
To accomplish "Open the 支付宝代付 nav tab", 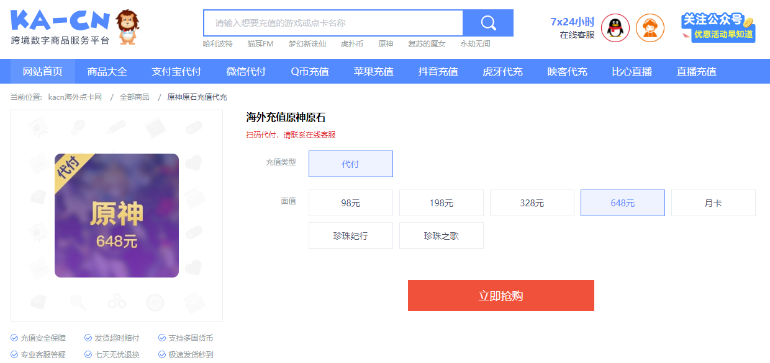I will (176, 71).
